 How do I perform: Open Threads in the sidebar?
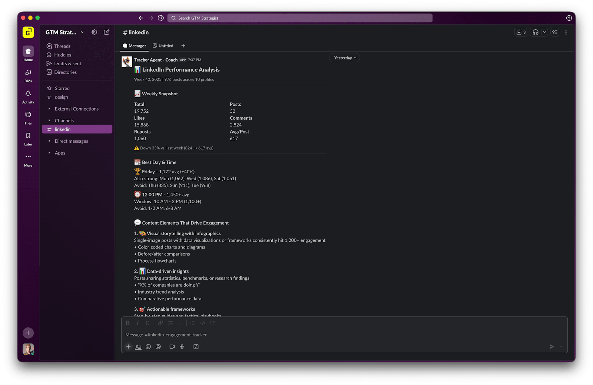pos(77,46)
